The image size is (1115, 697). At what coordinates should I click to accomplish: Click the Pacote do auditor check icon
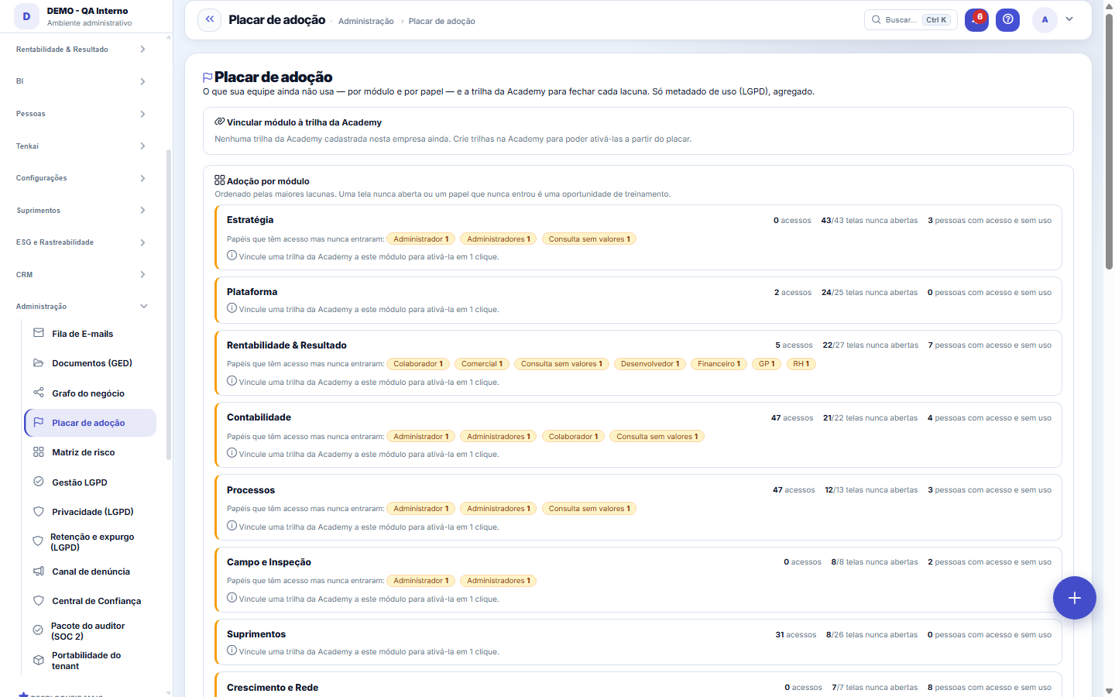click(38, 630)
